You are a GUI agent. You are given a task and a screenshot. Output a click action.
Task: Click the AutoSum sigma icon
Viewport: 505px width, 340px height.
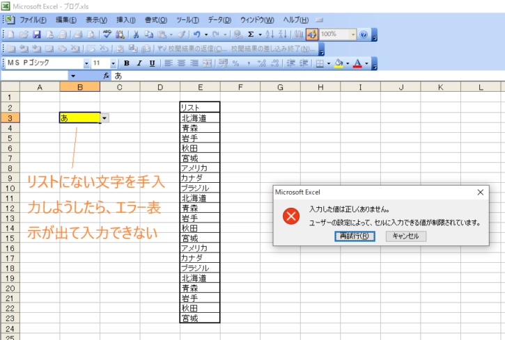tap(251, 34)
